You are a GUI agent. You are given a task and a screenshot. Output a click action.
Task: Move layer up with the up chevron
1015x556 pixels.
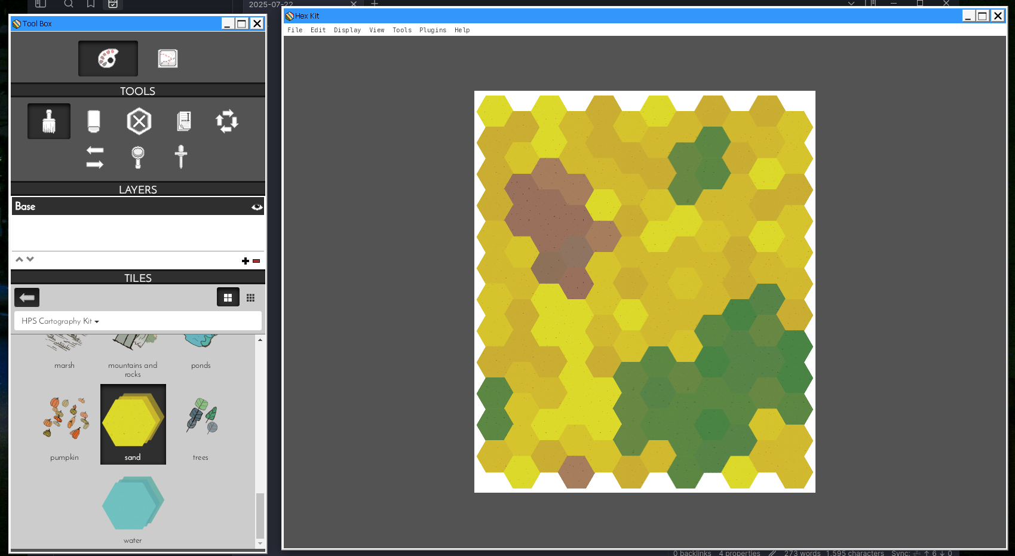19,259
